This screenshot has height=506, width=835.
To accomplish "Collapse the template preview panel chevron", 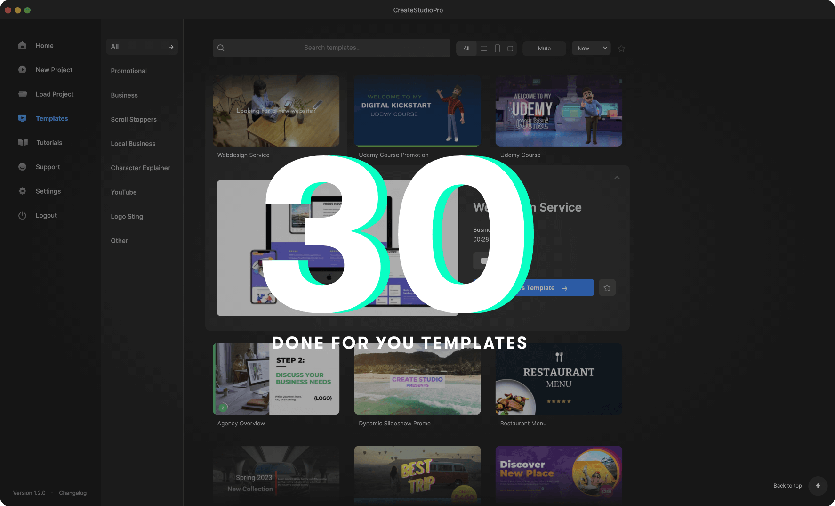I will pyautogui.click(x=617, y=178).
